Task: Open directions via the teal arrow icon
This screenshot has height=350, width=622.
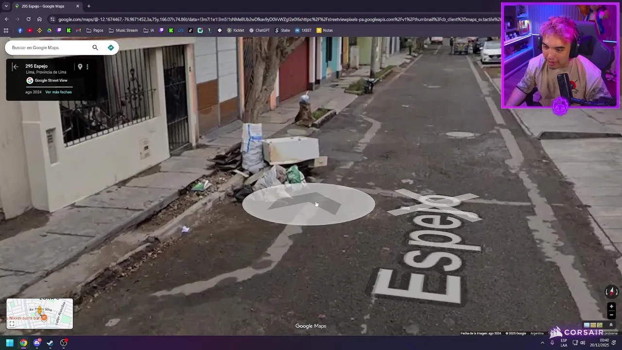Action: click(x=111, y=48)
